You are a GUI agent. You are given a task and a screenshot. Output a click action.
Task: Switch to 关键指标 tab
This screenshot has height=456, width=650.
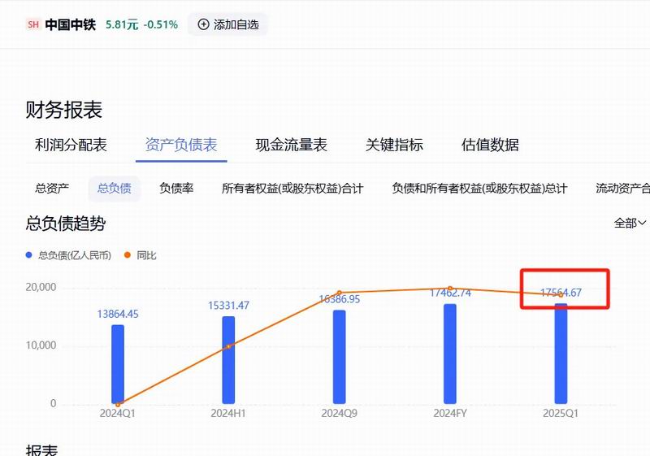pyautogui.click(x=394, y=145)
